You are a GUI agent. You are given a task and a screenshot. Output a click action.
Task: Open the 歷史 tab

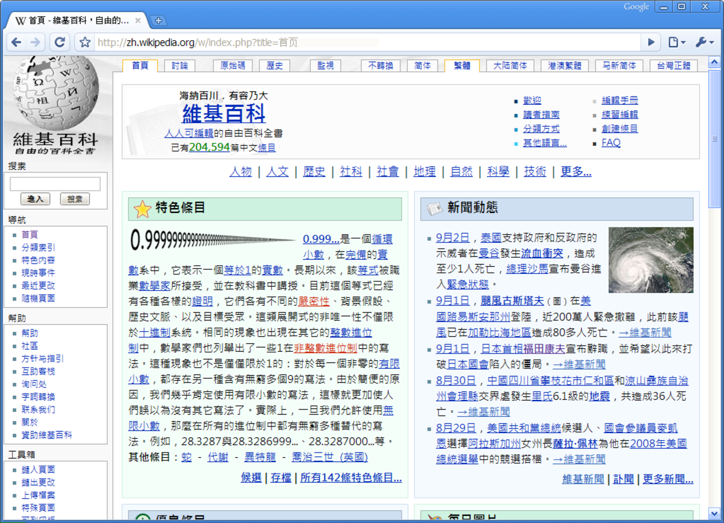[275, 66]
